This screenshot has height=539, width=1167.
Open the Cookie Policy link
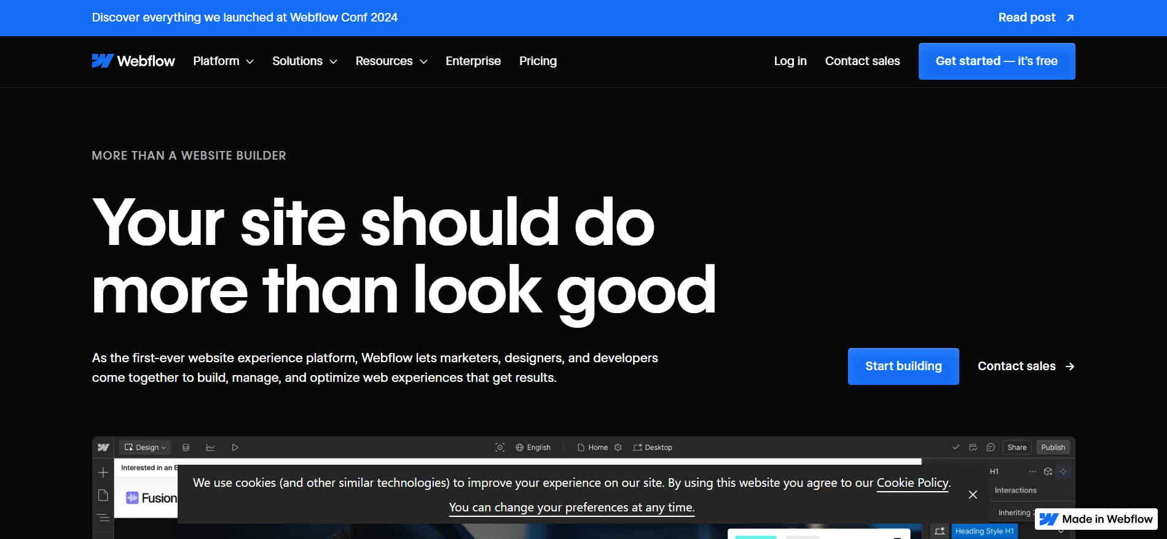[x=913, y=483]
